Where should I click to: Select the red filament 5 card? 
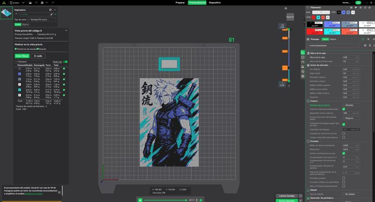pos(315,31)
